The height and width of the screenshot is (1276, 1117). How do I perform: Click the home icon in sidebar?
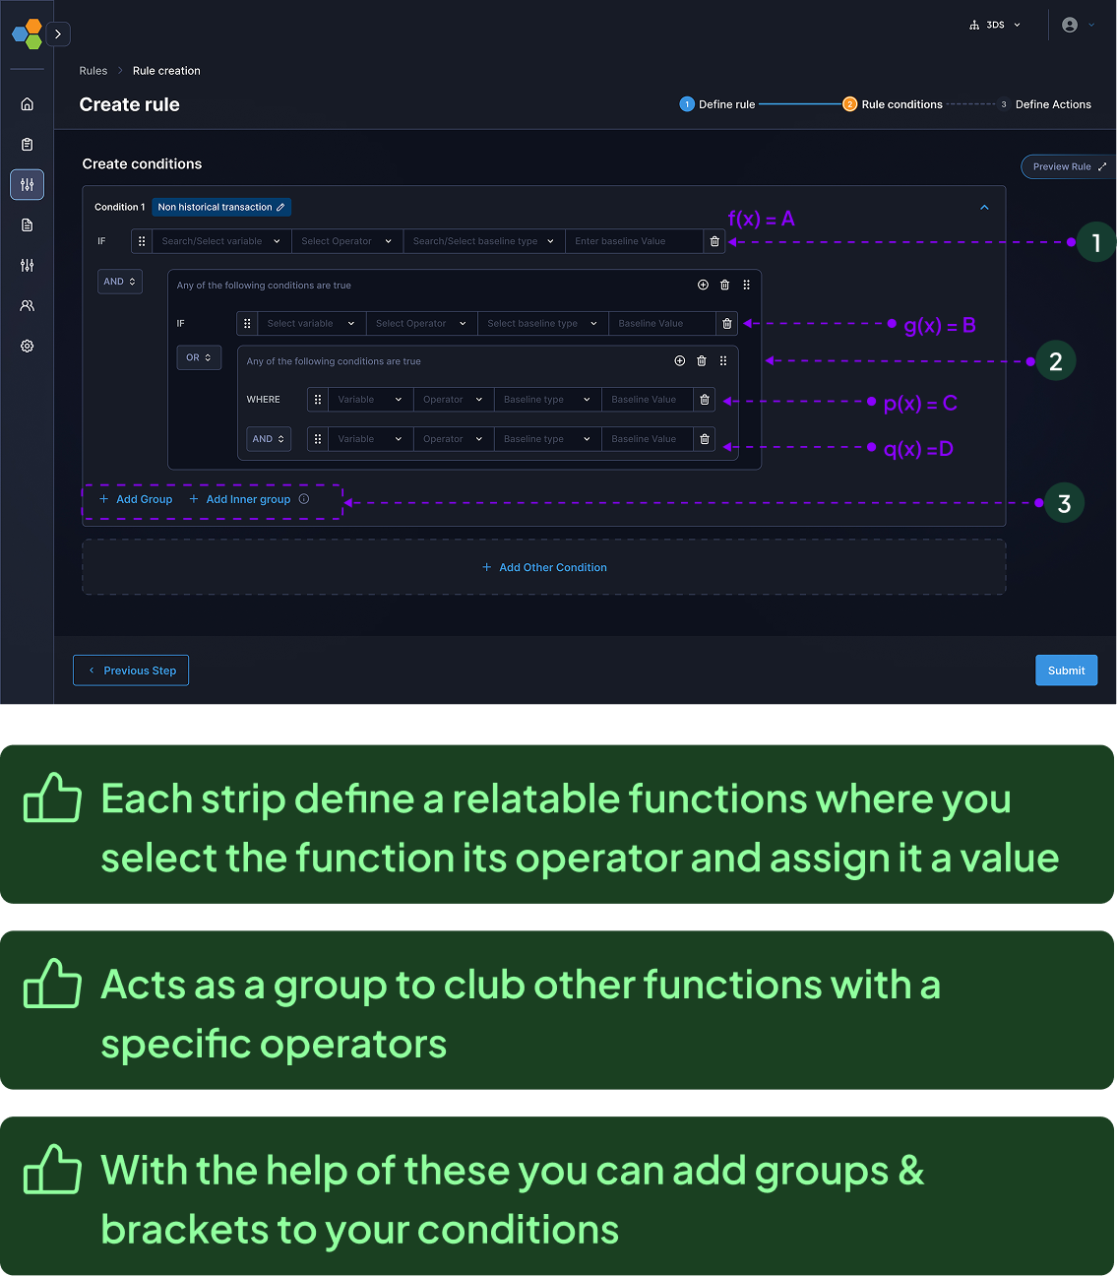(x=27, y=104)
